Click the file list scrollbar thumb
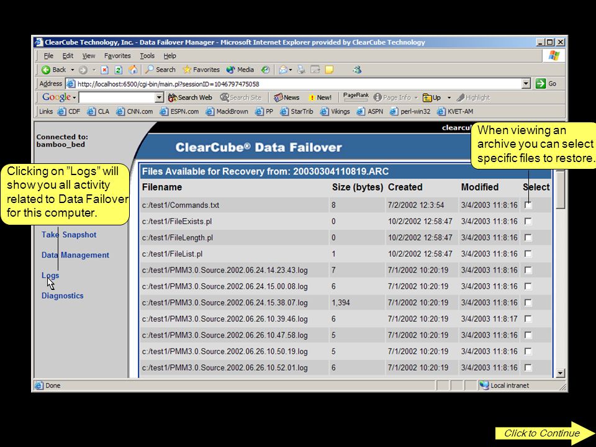The width and height of the screenshot is (596, 447). pyautogui.click(x=560, y=189)
